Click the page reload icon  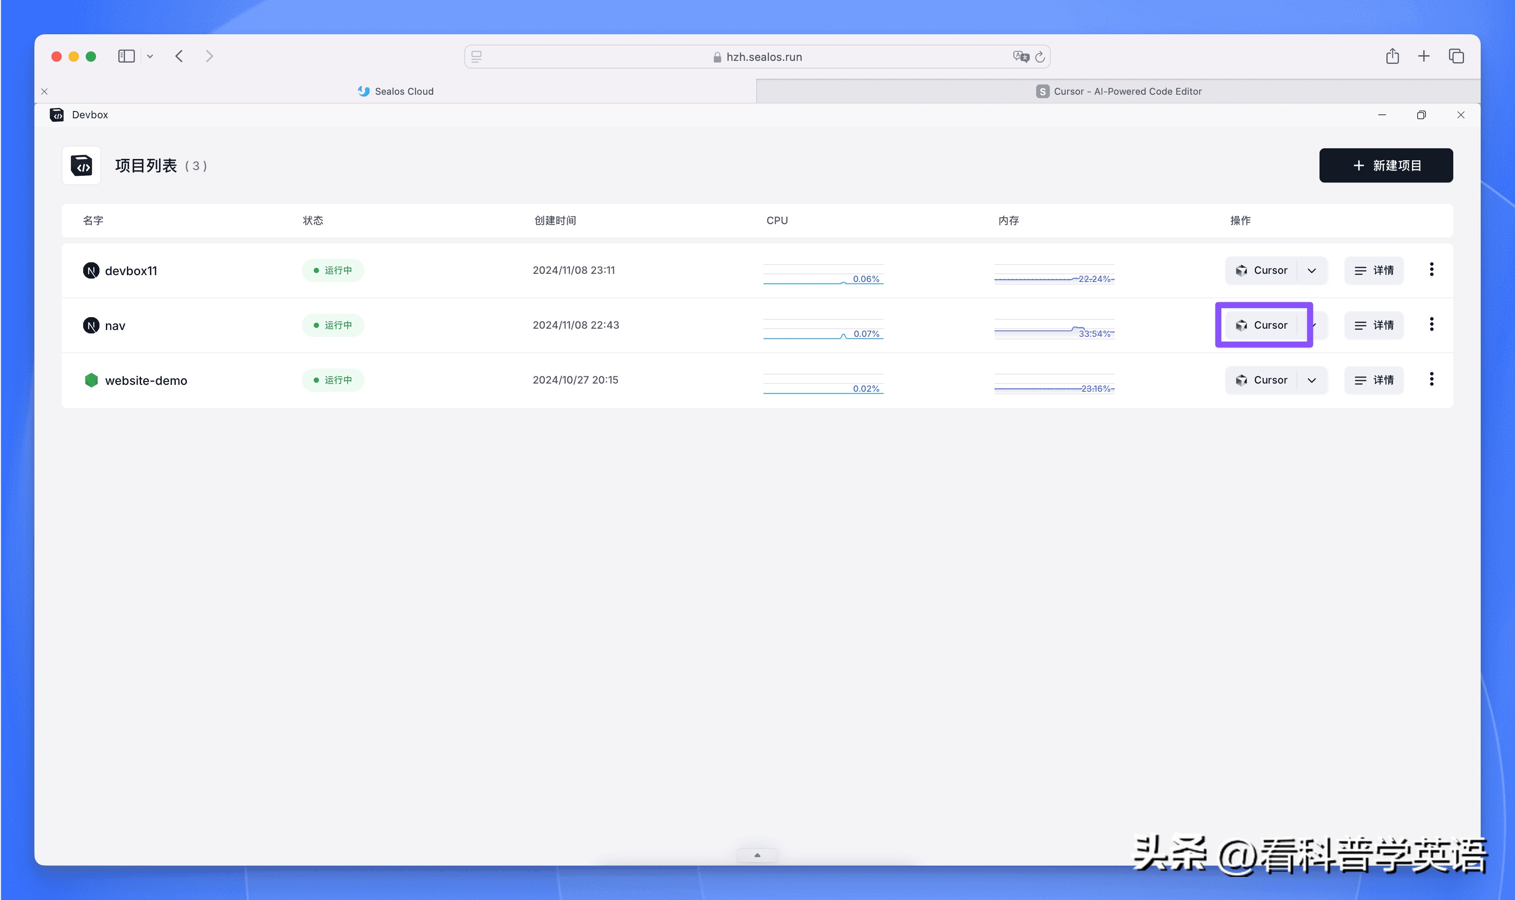pyautogui.click(x=1040, y=57)
